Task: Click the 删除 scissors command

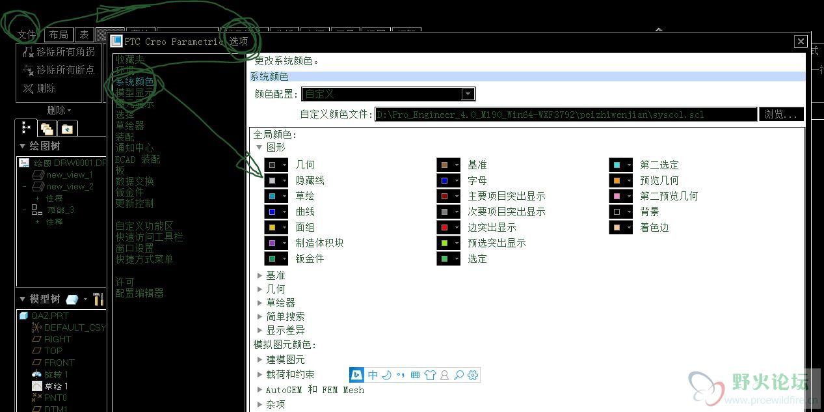Action: click(x=39, y=88)
